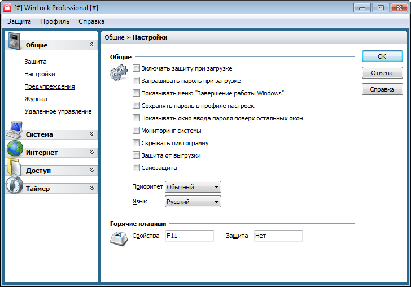The image size is (411, 287).
Task: Click the Общие safe icon in sidebar
Action: (x=14, y=41)
